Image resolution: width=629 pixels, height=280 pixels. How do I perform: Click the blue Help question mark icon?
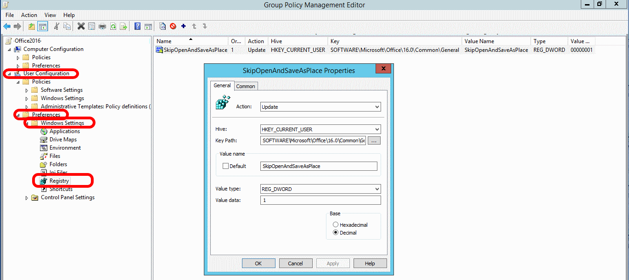tap(137, 26)
